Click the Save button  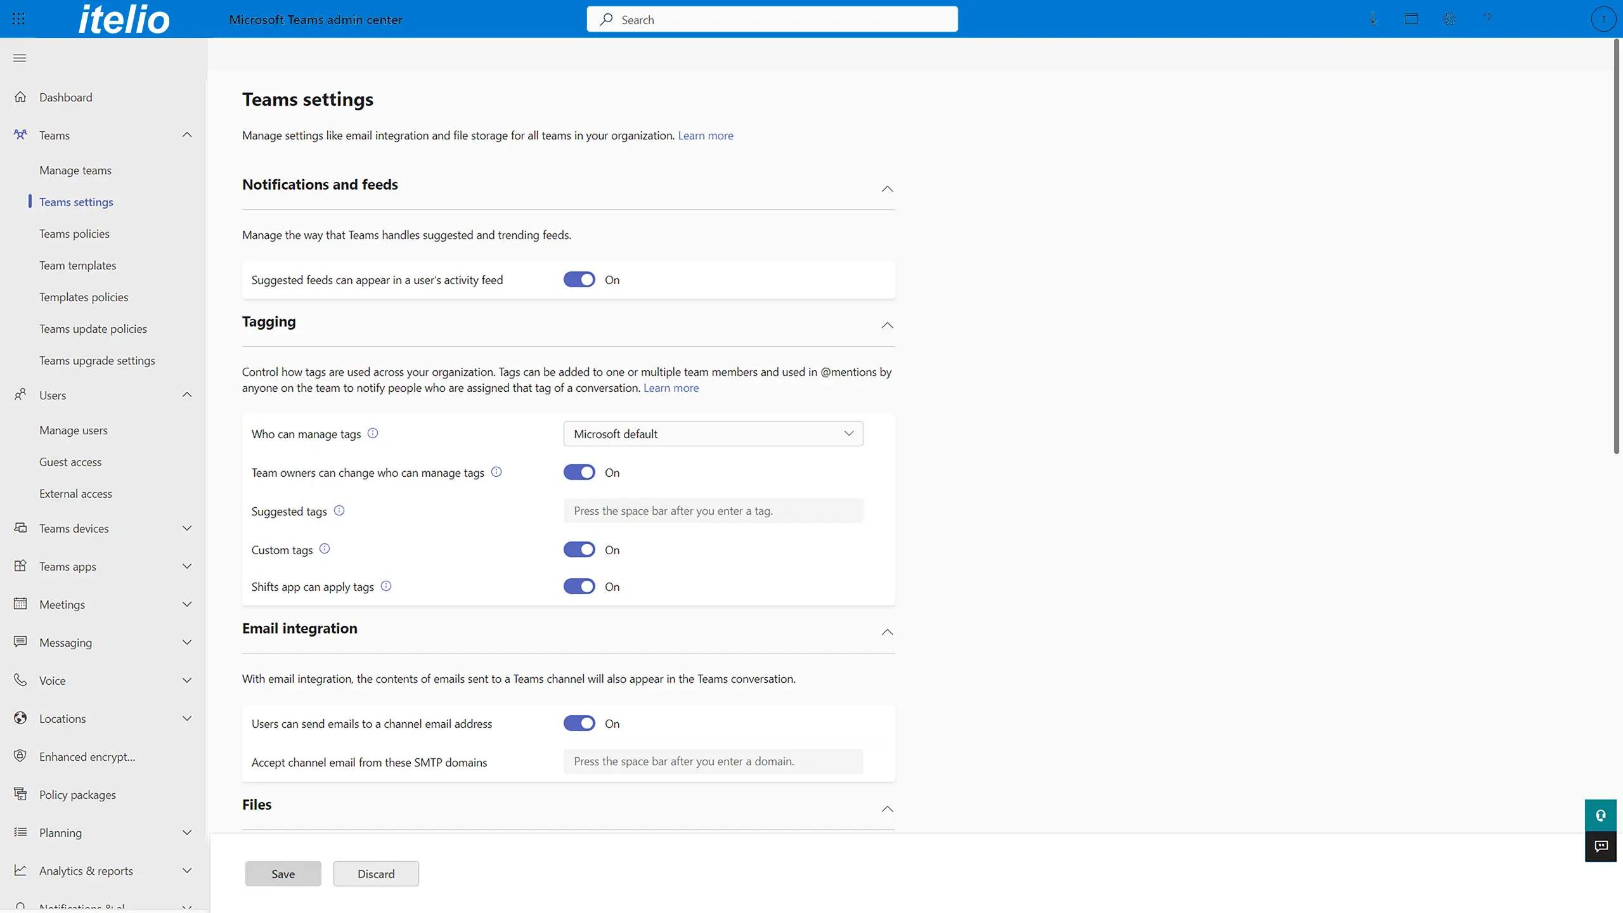pyautogui.click(x=283, y=874)
